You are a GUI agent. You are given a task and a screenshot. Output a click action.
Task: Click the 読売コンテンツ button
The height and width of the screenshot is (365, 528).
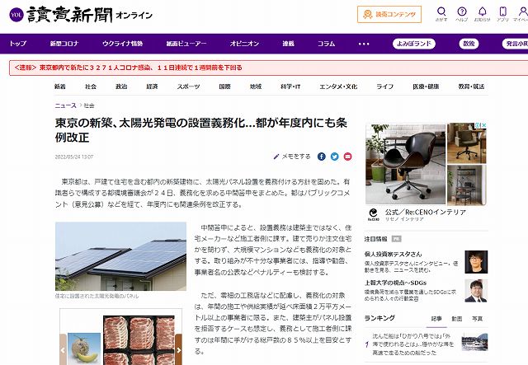(389, 15)
